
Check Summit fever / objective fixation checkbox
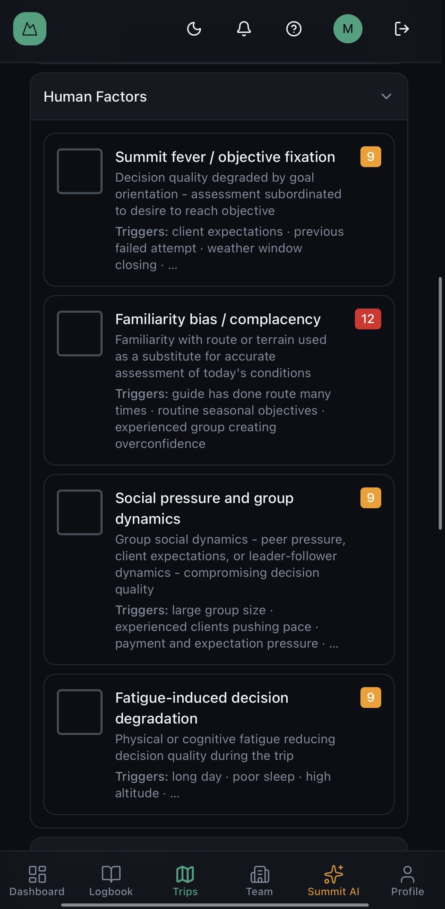(80, 171)
